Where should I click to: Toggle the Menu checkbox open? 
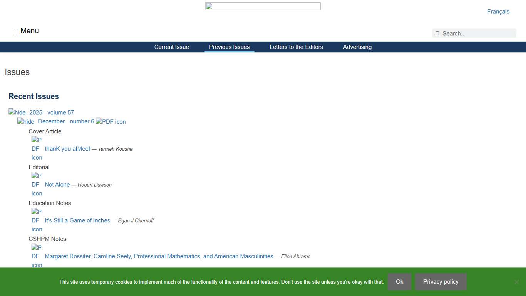pos(15,31)
